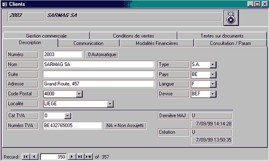Click header name SARMAG SA field
Image resolution: width=269 pixels, height=161 pixels.
[133, 16]
